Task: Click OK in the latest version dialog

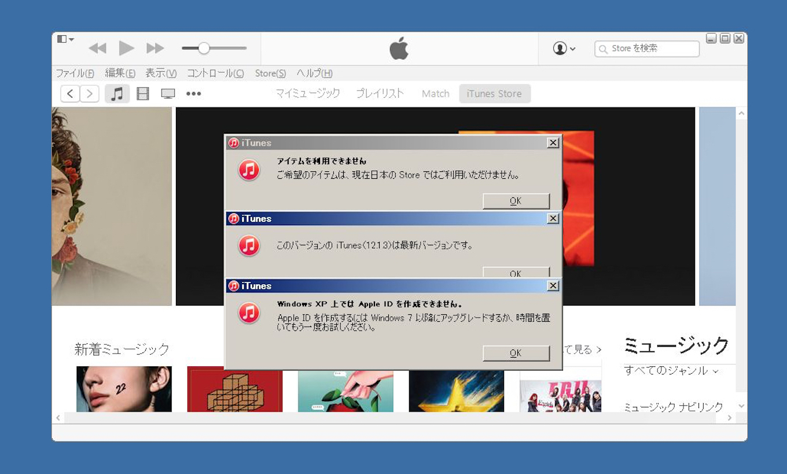Action: point(516,273)
